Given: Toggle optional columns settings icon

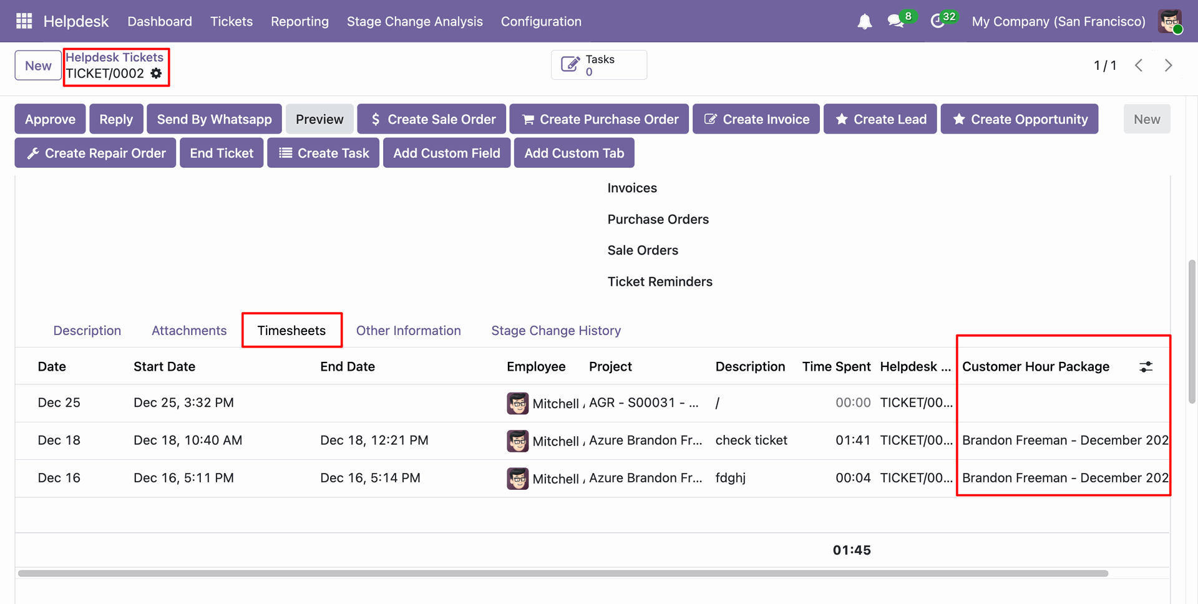Looking at the screenshot, I should pyautogui.click(x=1146, y=367).
